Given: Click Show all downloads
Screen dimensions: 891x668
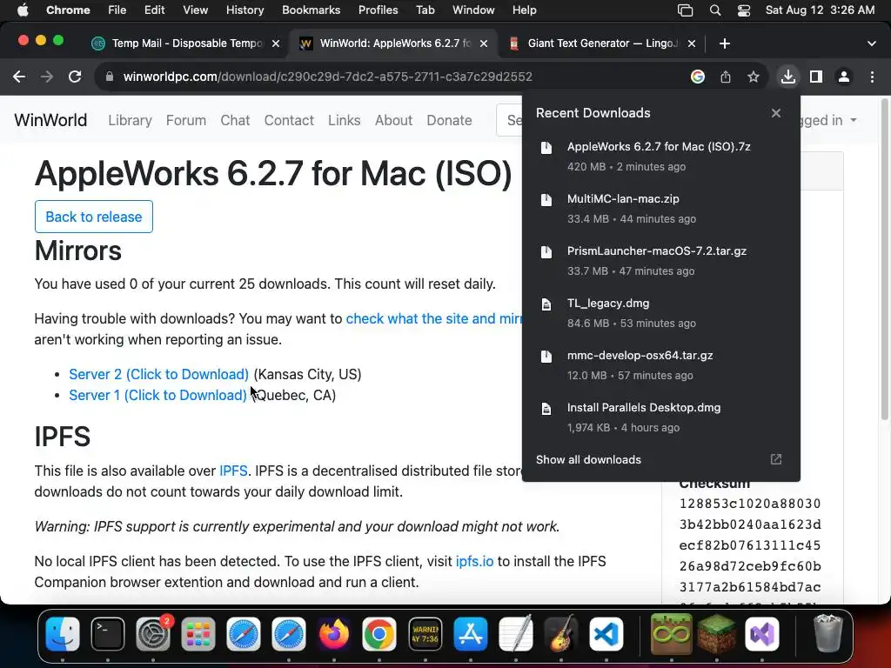Looking at the screenshot, I should [x=588, y=459].
